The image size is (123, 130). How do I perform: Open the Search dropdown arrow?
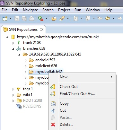[x=68, y=18]
